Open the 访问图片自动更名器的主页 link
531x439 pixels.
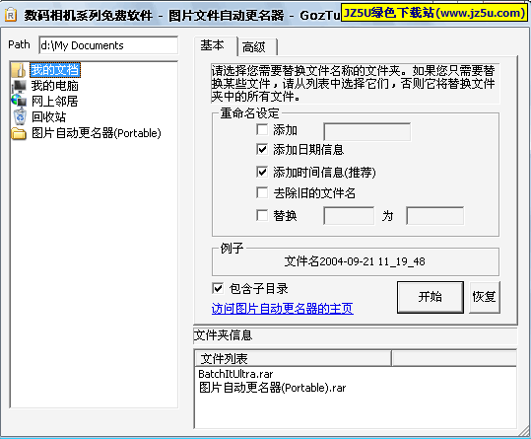click(283, 309)
